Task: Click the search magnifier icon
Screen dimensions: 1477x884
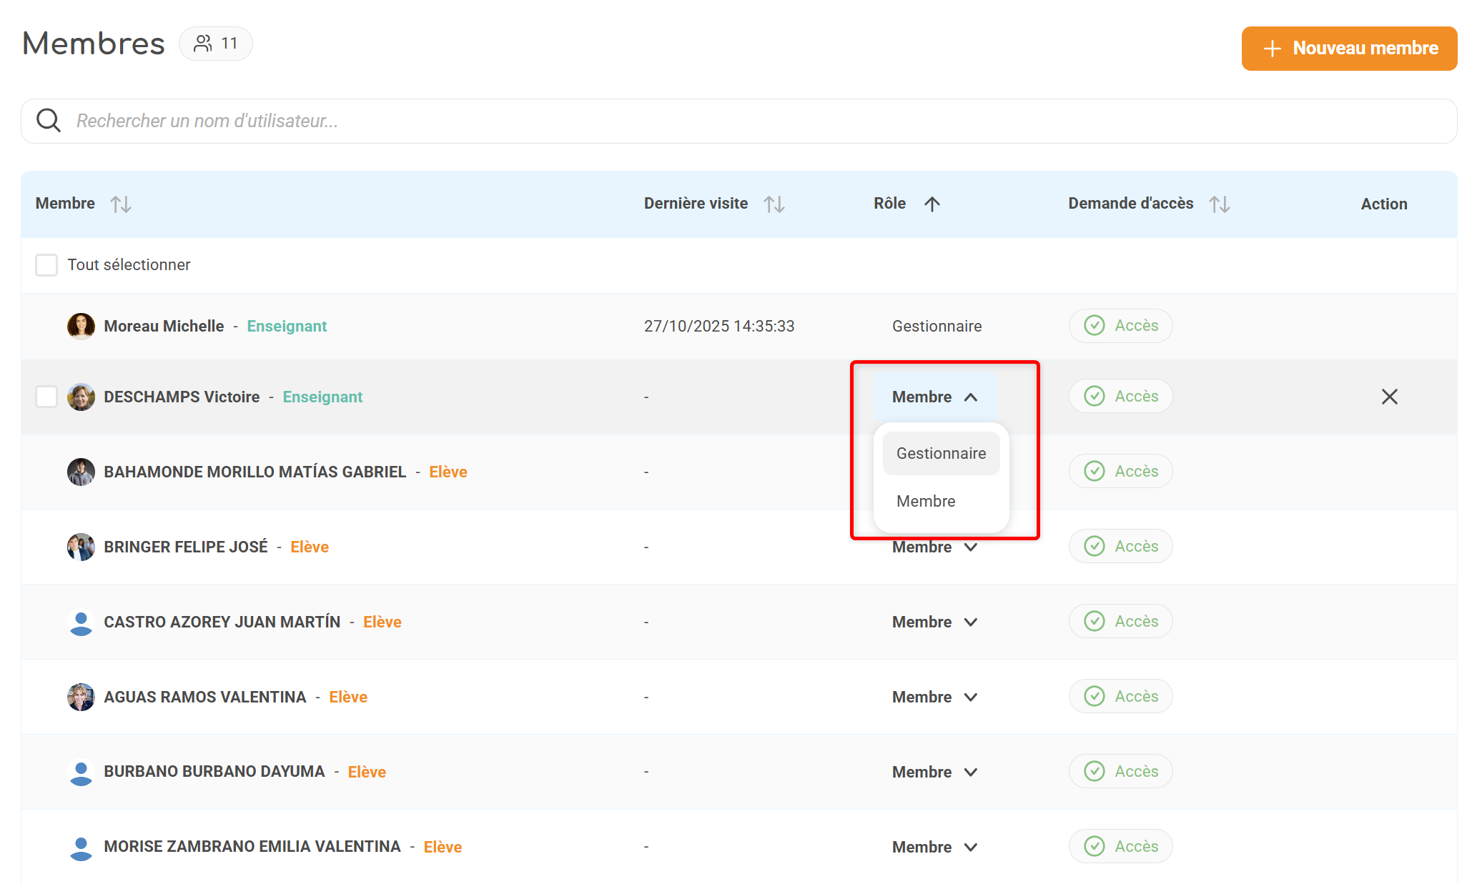Action: (49, 121)
